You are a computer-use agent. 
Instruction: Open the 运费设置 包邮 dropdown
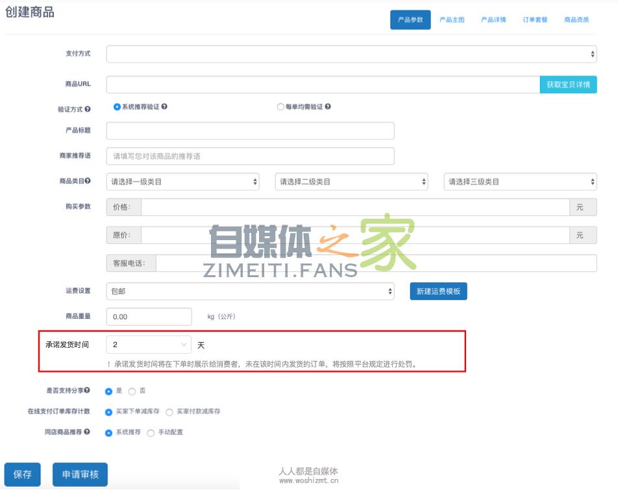point(250,291)
